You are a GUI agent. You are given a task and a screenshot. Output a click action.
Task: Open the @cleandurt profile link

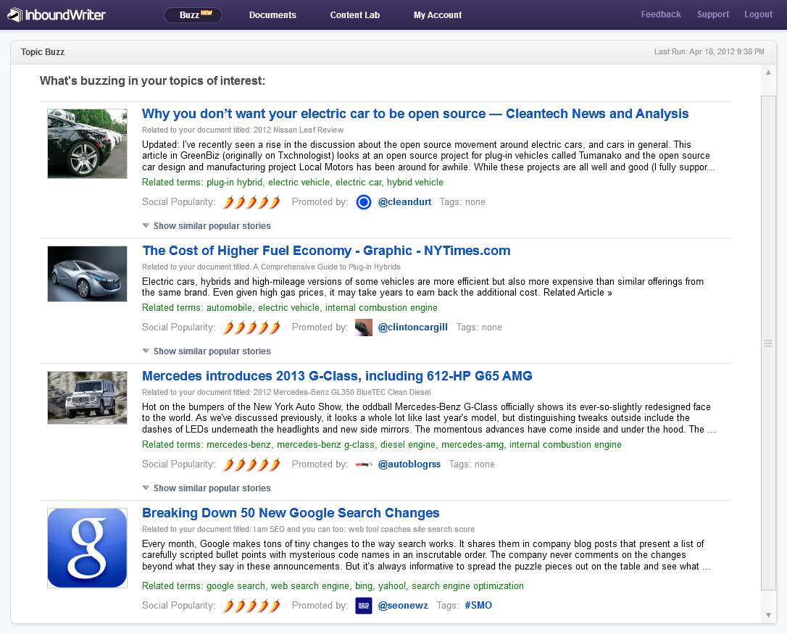coord(404,202)
